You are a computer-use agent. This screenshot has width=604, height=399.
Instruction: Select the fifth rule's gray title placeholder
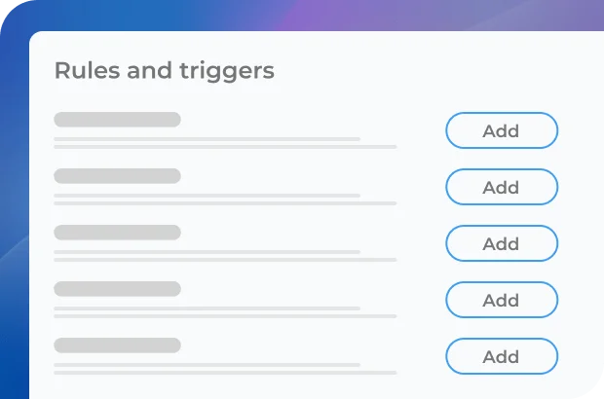click(x=117, y=345)
